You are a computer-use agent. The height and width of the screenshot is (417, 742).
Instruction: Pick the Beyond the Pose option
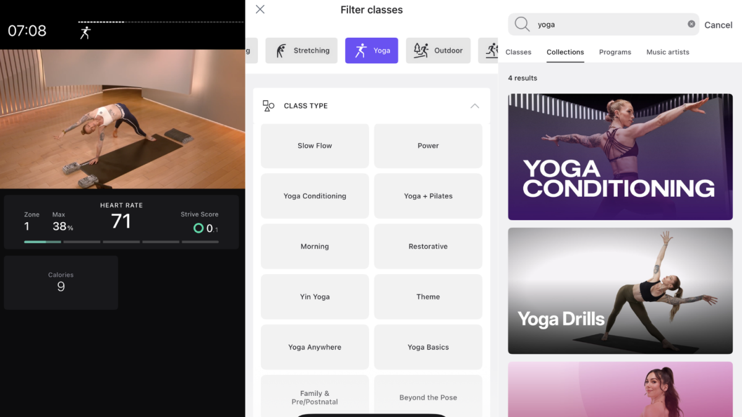pyautogui.click(x=428, y=396)
